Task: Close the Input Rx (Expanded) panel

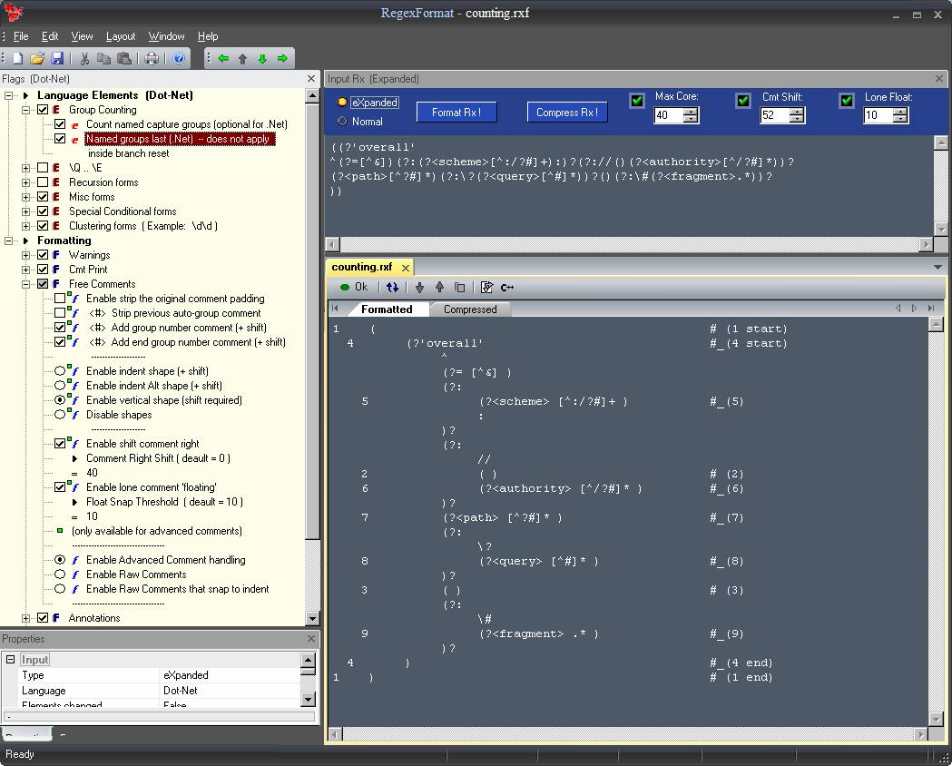Action: 939,79
